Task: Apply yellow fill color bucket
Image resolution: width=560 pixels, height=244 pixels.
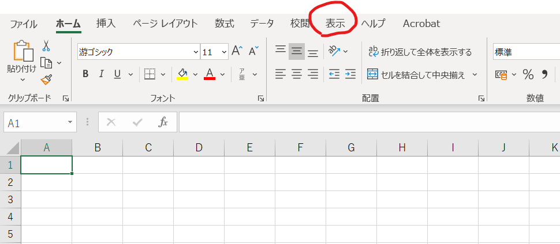Action: click(x=182, y=74)
